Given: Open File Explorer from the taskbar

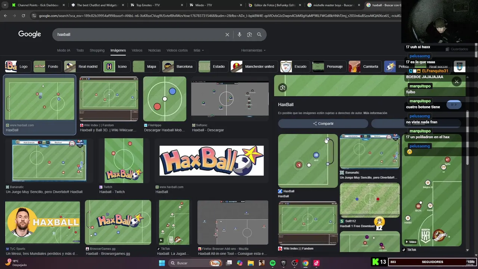Looking at the screenshot, I should tap(251, 263).
